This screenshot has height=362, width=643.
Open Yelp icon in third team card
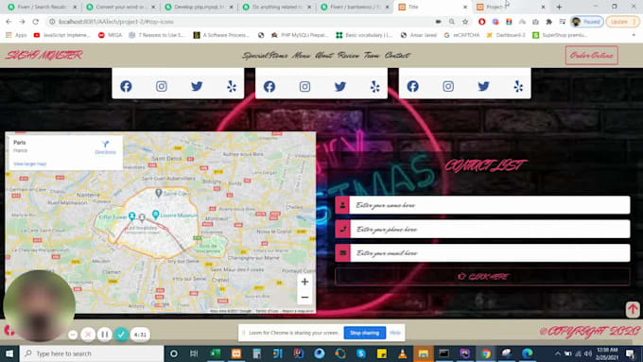point(518,86)
